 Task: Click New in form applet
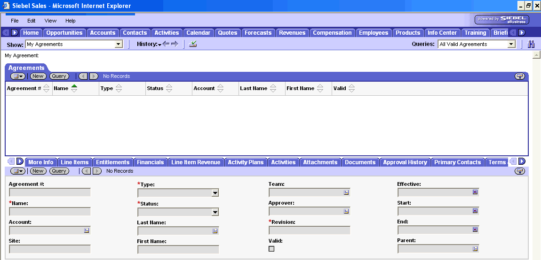[38, 171]
